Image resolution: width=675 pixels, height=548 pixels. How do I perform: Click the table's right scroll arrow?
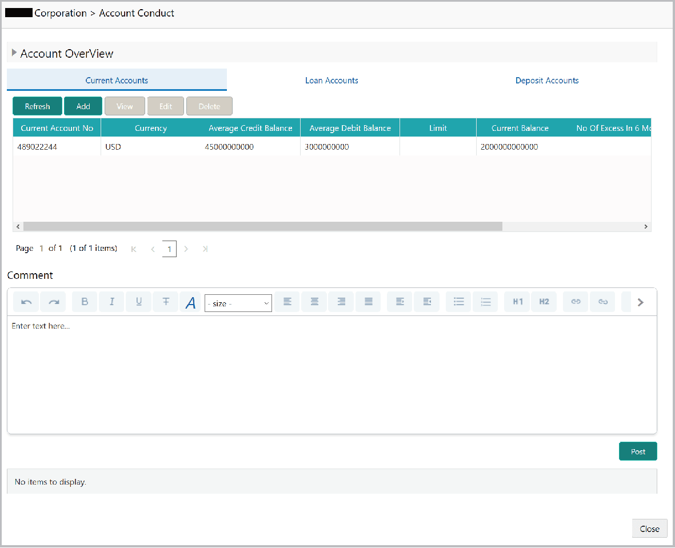pyautogui.click(x=646, y=226)
